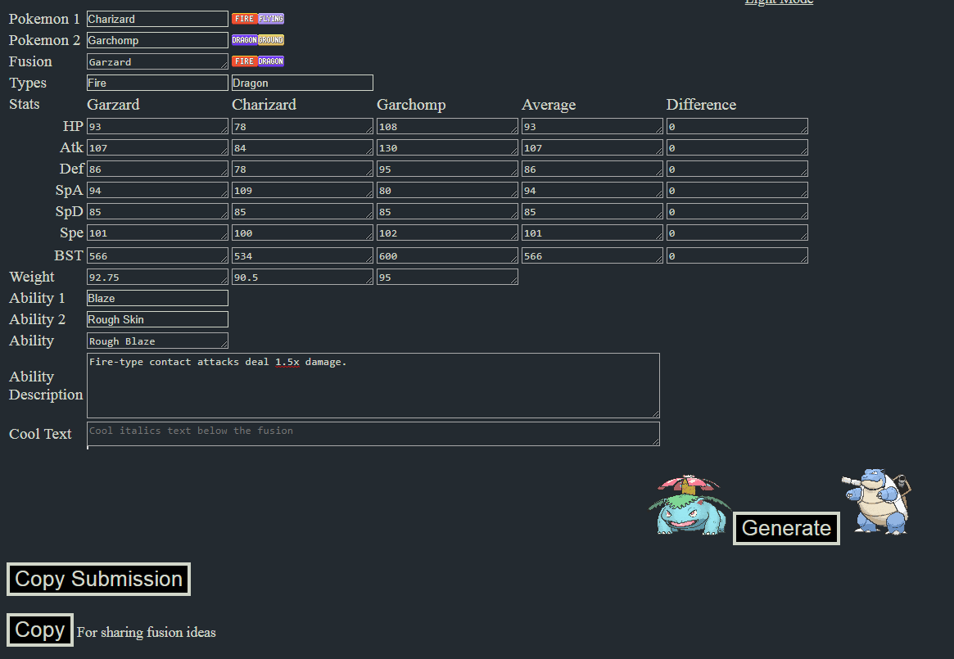The height and width of the screenshot is (659, 954).
Task: Click the Garzard BST field showing 566
Action: coord(157,255)
